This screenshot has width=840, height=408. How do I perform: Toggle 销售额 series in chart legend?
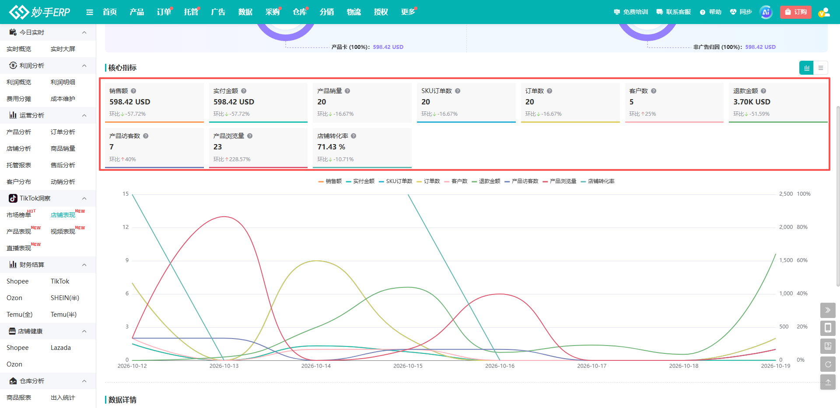[x=330, y=181]
